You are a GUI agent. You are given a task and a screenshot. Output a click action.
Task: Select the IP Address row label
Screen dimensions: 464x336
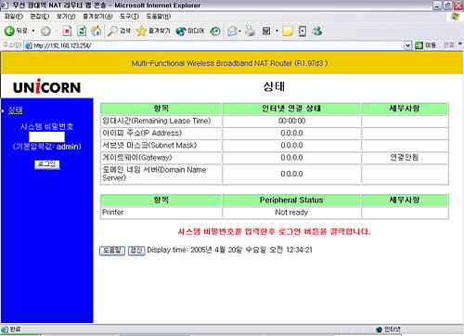(x=142, y=133)
